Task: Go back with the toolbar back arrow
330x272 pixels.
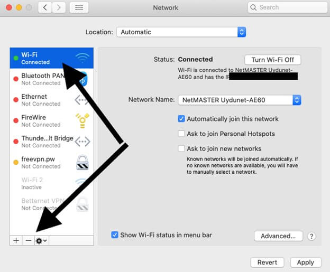Action: 46,8
